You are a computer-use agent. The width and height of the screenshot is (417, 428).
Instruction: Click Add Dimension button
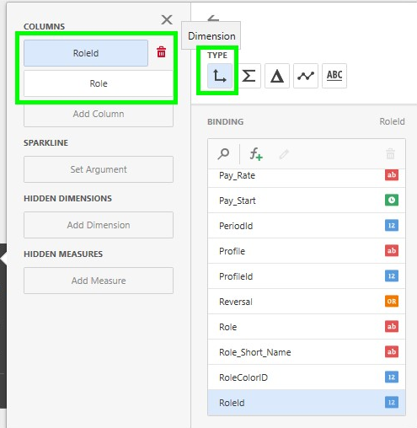(x=99, y=225)
